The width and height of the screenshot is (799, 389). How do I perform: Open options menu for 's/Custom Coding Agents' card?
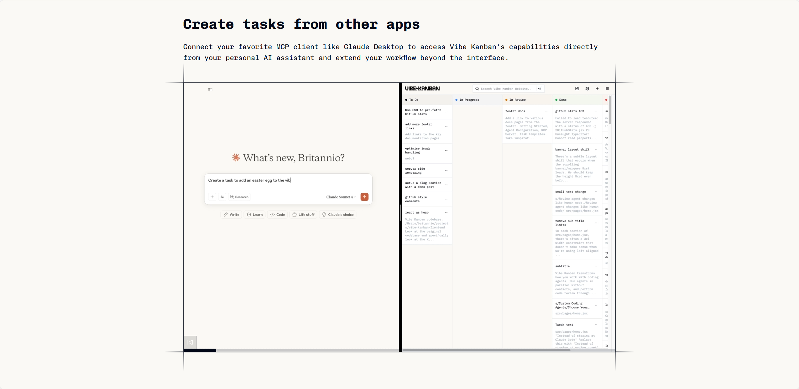596,305
